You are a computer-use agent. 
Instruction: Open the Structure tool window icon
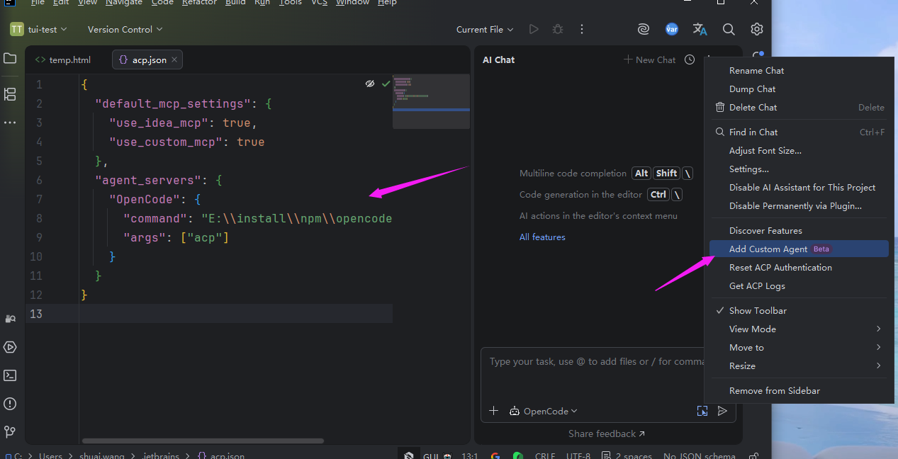pyautogui.click(x=10, y=94)
